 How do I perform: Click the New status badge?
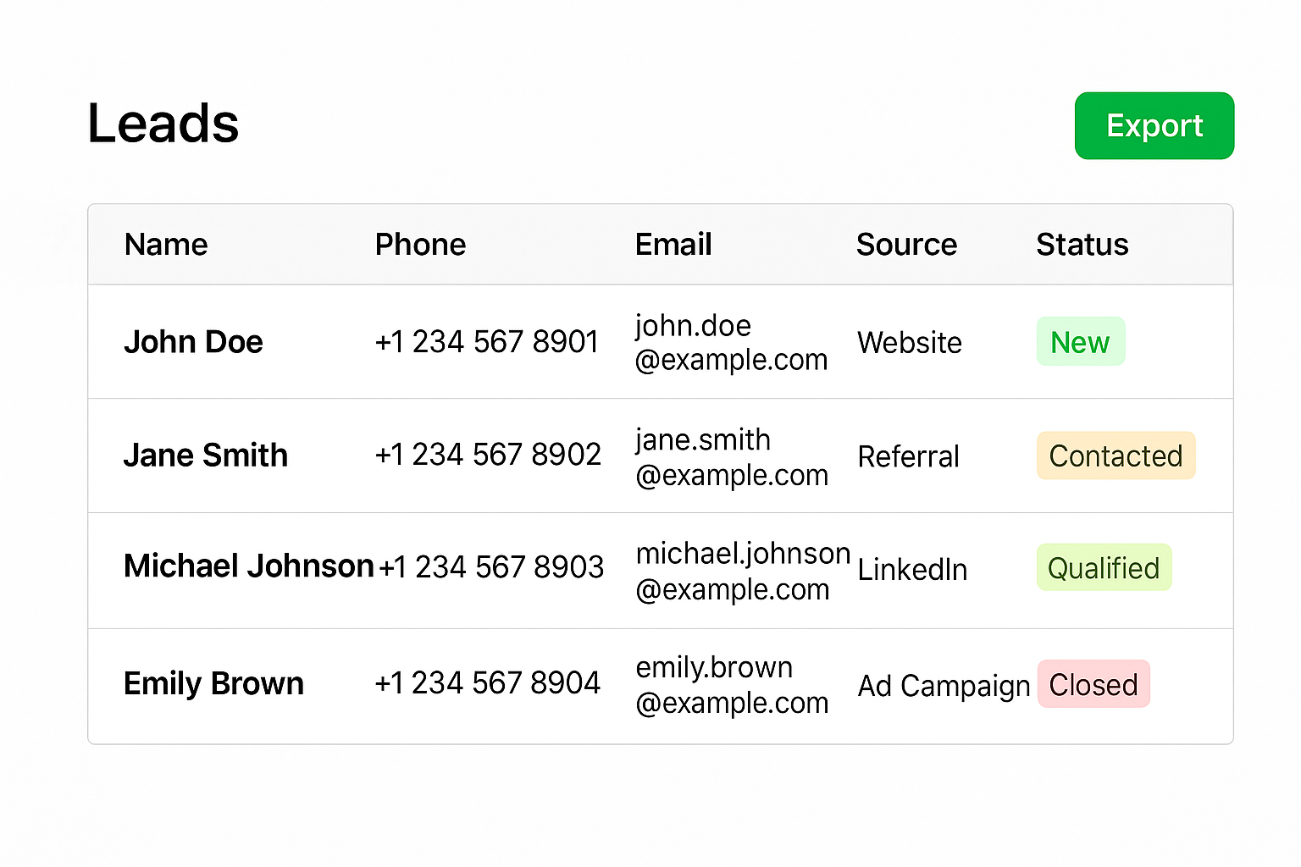[1080, 342]
